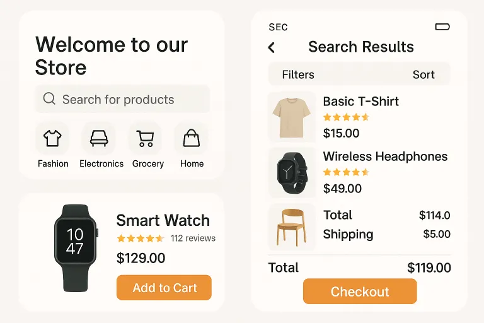Click the Smart Watch star rating
484x323 pixels.
tap(140, 238)
